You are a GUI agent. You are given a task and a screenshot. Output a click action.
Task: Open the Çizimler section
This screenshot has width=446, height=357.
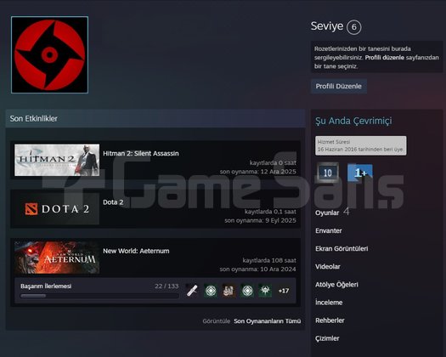point(327,338)
